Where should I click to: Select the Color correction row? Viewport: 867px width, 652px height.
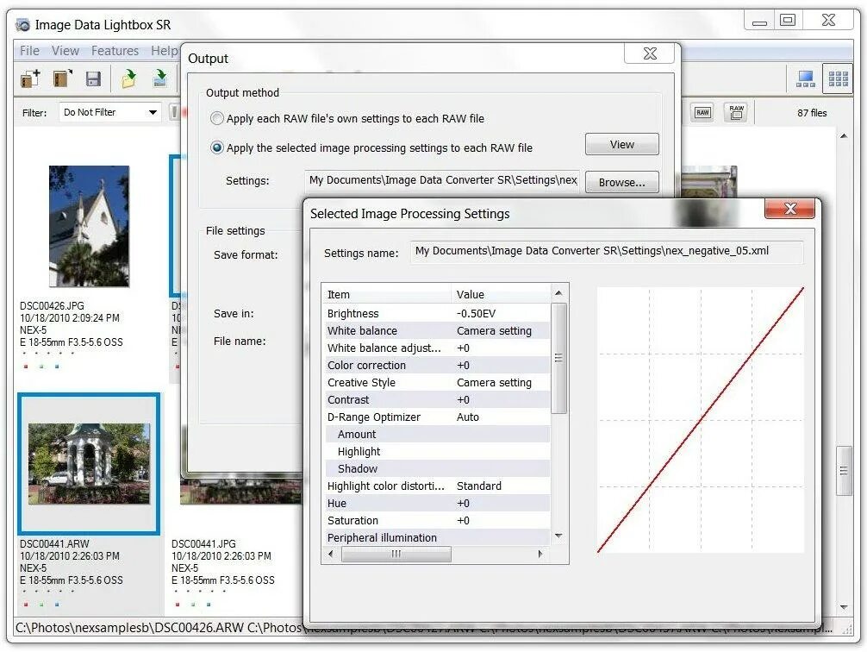click(436, 365)
